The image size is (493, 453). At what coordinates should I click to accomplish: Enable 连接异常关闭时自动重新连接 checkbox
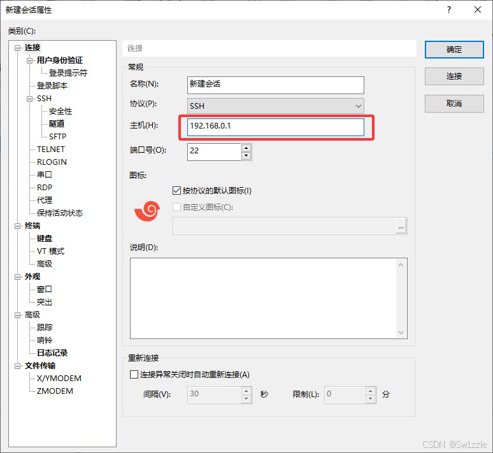click(x=134, y=375)
